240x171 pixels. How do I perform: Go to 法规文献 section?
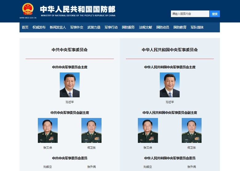(146, 27)
